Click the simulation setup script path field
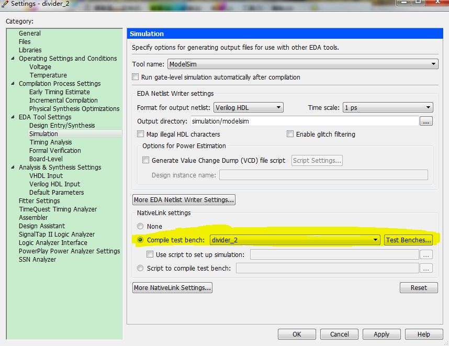Viewport: 449px width, 346px height. click(x=334, y=254)
